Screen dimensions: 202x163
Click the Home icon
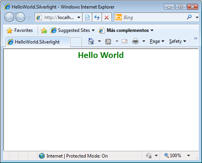[91, 41]
